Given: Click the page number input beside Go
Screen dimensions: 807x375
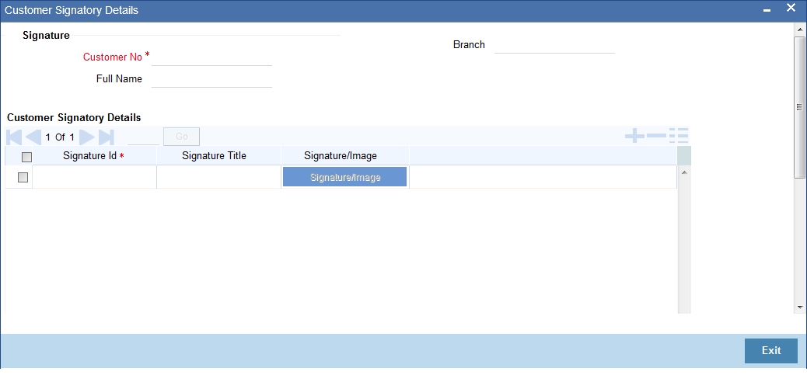Looking at the screenshot, I should (143, 137).
